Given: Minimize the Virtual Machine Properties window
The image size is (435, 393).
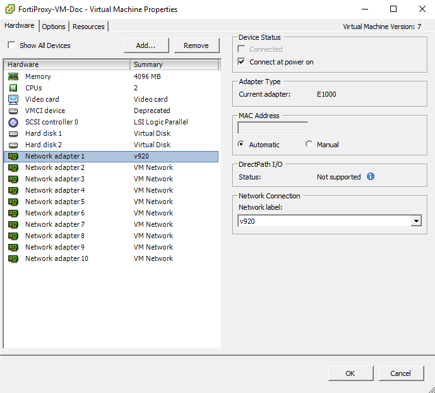Looking at the screenshot, I should coord(365,9).
